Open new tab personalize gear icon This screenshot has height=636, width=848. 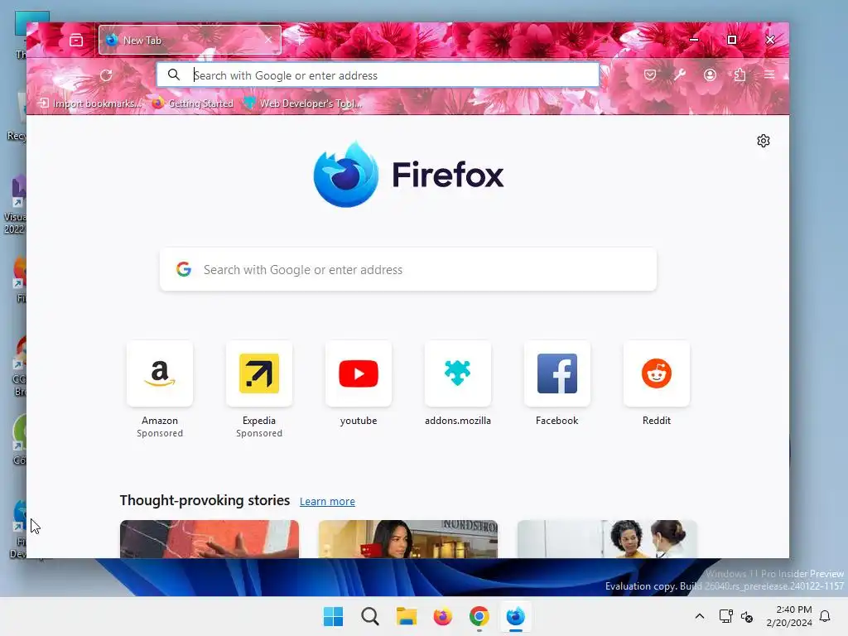(763, 141)
